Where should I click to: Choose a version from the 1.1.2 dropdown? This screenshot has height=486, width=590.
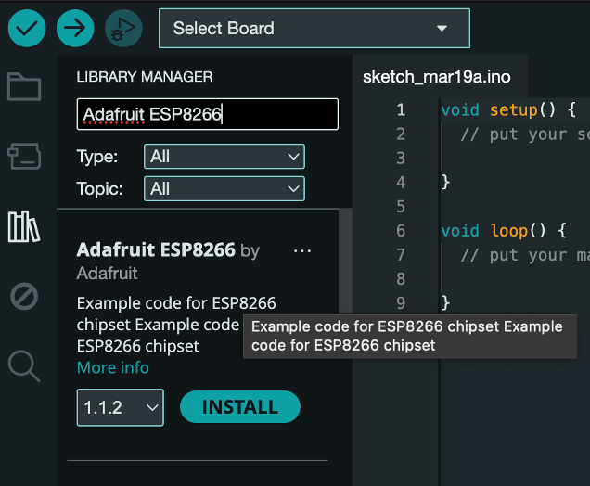pyautogui.click(x=121, y=407)
